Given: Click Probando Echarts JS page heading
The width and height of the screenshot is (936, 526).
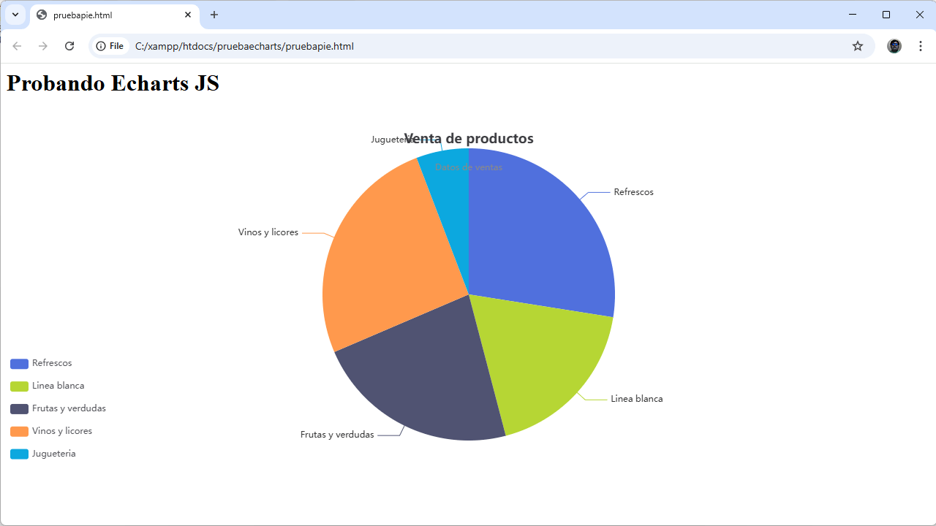Looking at the screenshot, I should coord(113,83).
